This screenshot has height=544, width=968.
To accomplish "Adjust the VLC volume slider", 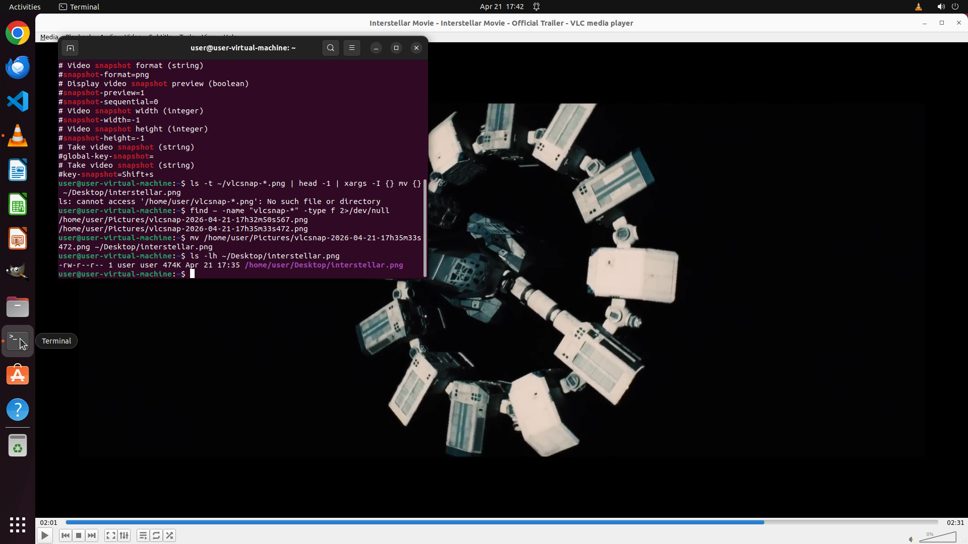I will point(938,537).
